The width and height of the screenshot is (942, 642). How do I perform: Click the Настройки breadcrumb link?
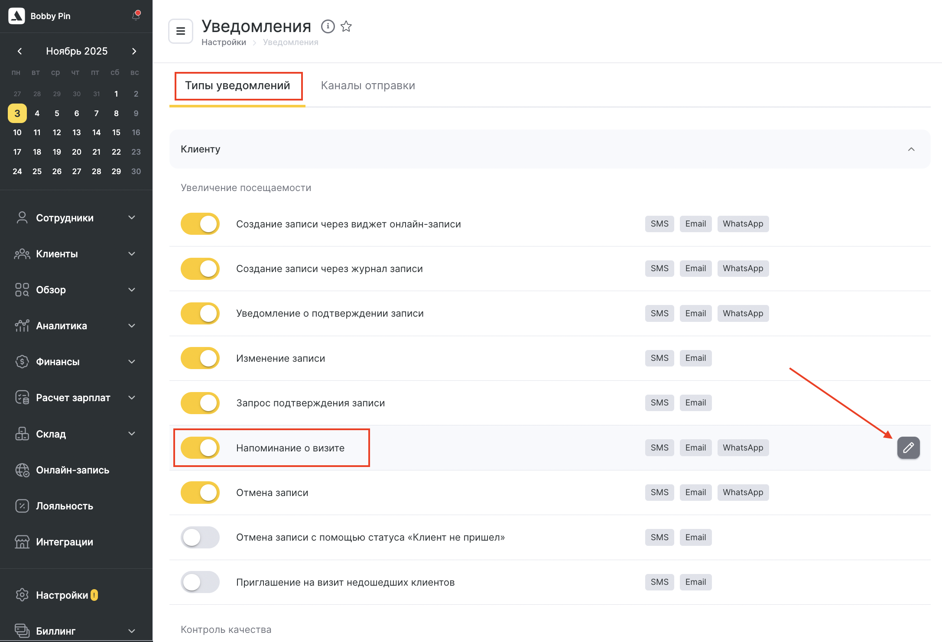tap(224, 42)
